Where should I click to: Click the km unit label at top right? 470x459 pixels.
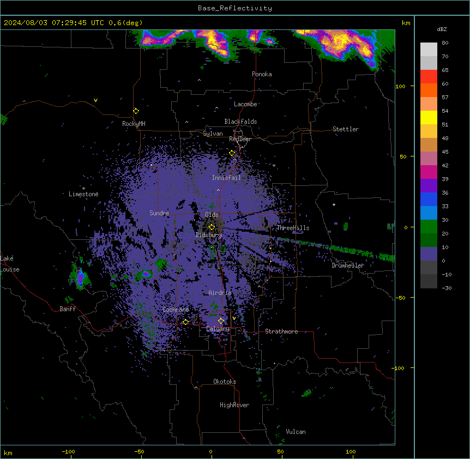coord(406,23)
